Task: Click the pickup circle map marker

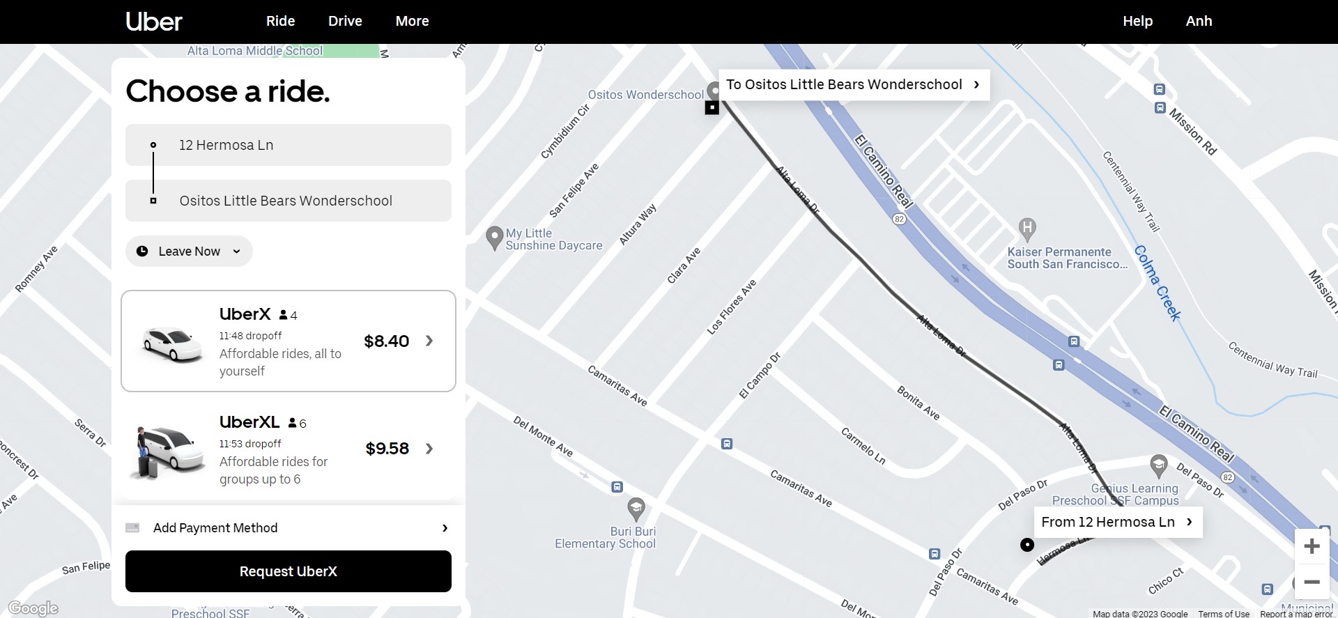Action: click(1027, 545)
